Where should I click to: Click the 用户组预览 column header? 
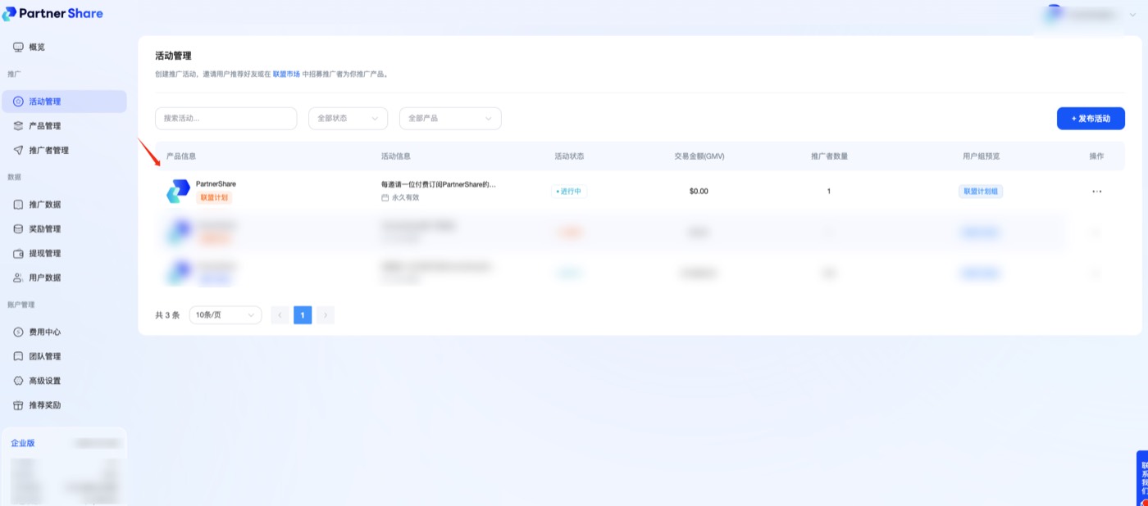click(x=982, y=156)
